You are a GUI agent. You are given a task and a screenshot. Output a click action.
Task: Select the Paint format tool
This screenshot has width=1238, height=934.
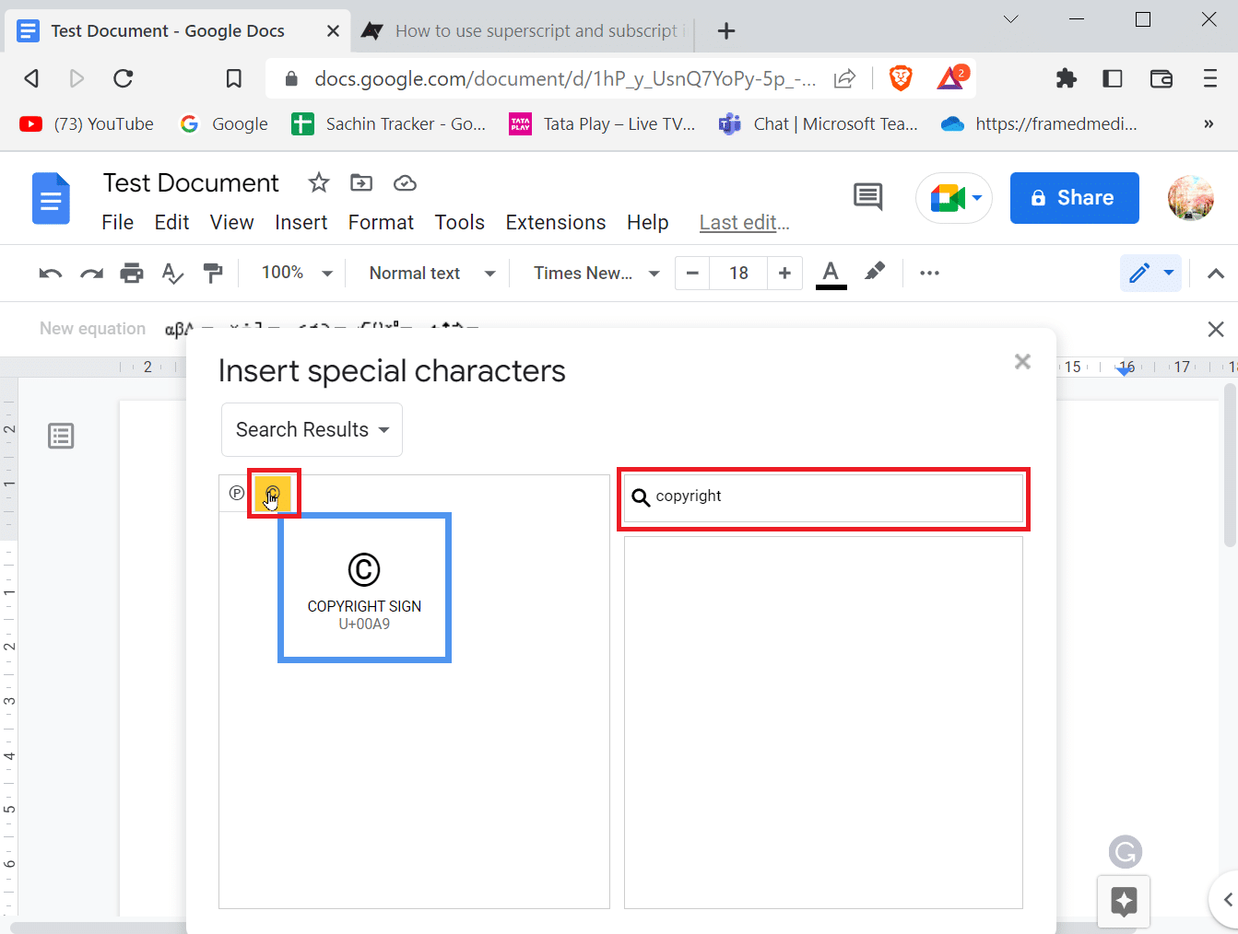213,273
